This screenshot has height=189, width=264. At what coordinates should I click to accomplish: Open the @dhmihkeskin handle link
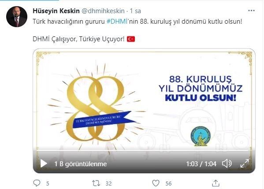tap(103, 11)
